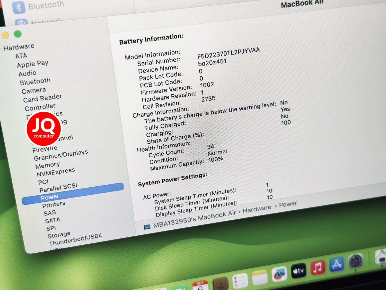Select serial number F5D22370TL2PJYVAA

[x=229, y=53]
